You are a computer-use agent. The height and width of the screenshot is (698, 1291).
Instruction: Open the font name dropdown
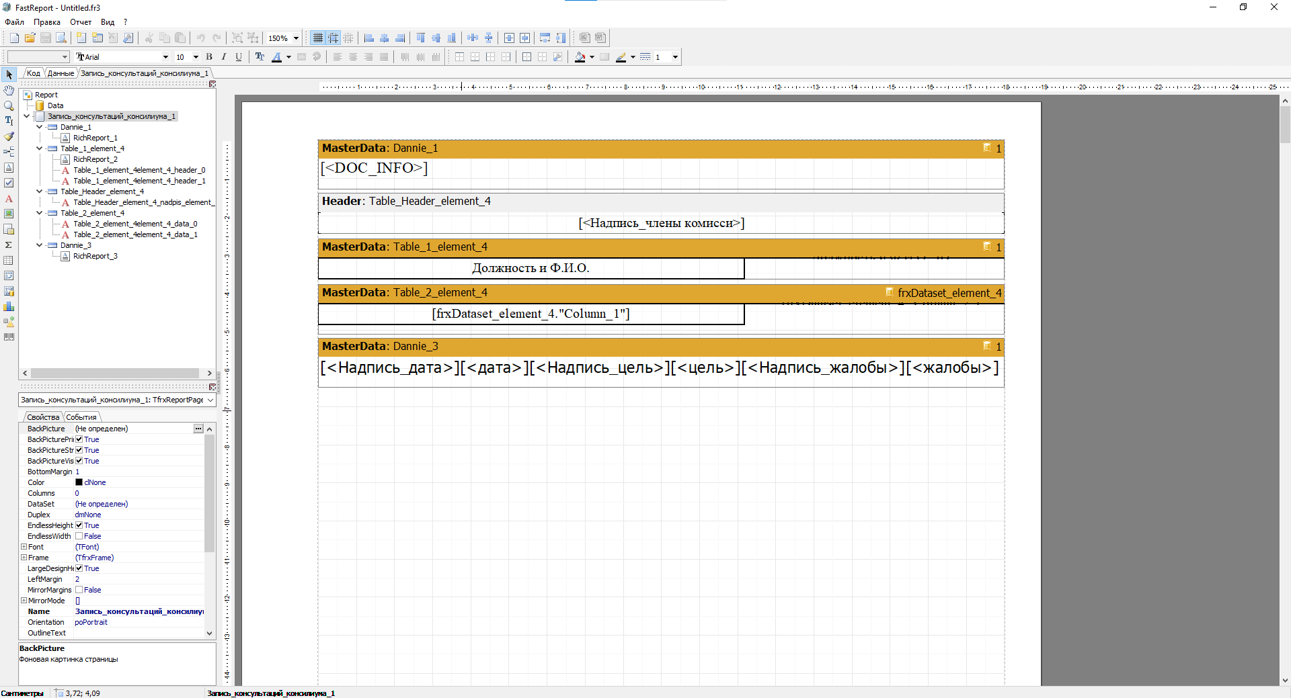165,57
